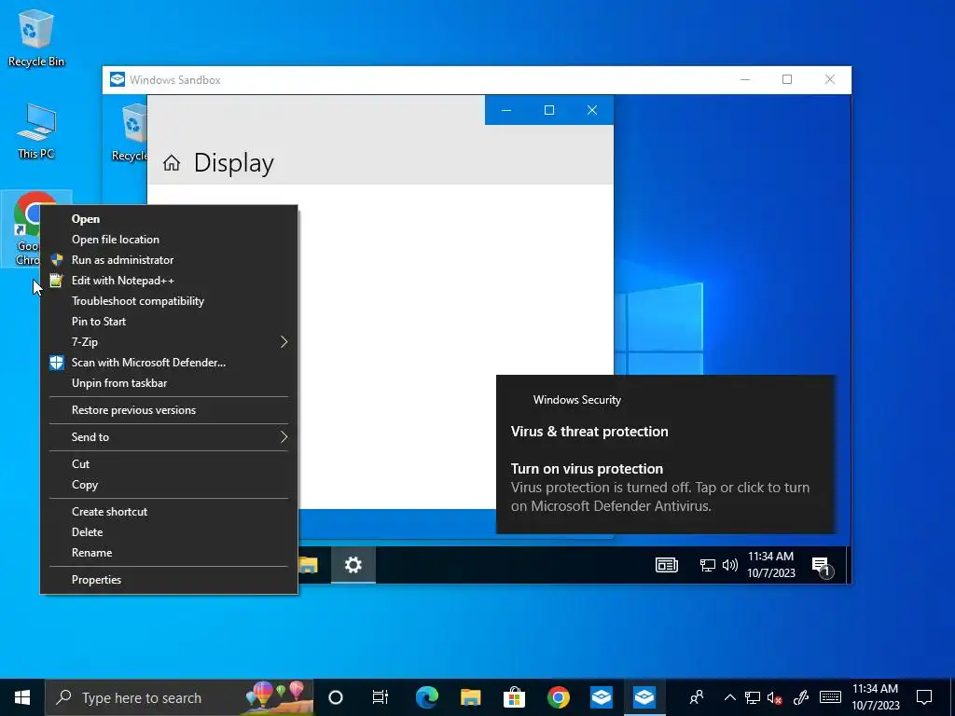Choose Cut in context menu

click(169, 464)
